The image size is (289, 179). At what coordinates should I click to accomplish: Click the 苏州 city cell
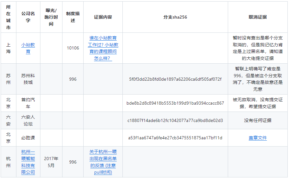(x=8, y=79)
